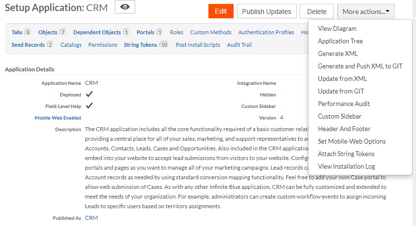
Task: Click the Field-Level Help checkmark
Action: tap(89, 106)
